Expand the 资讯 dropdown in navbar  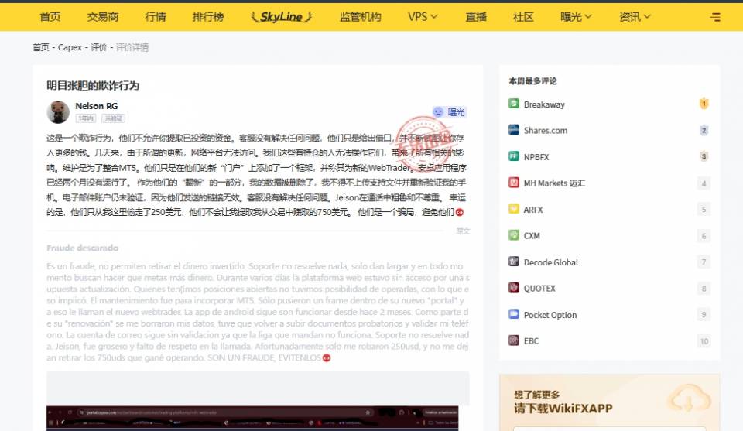(x=635, y=17)
